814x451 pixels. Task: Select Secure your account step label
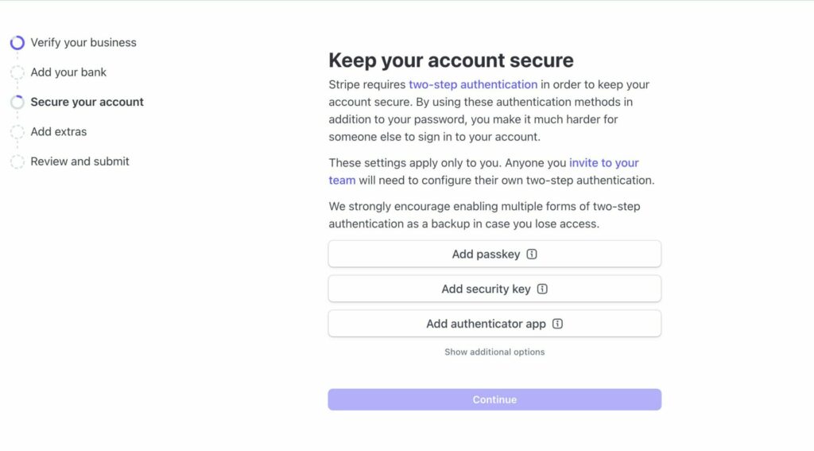tap(87, 102)
